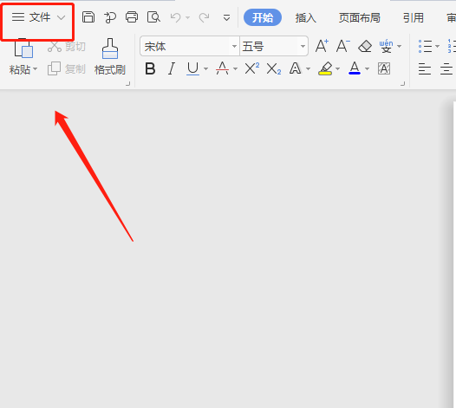Expand the phonetic guide dropdown arrow

click(x=400, y=46)
